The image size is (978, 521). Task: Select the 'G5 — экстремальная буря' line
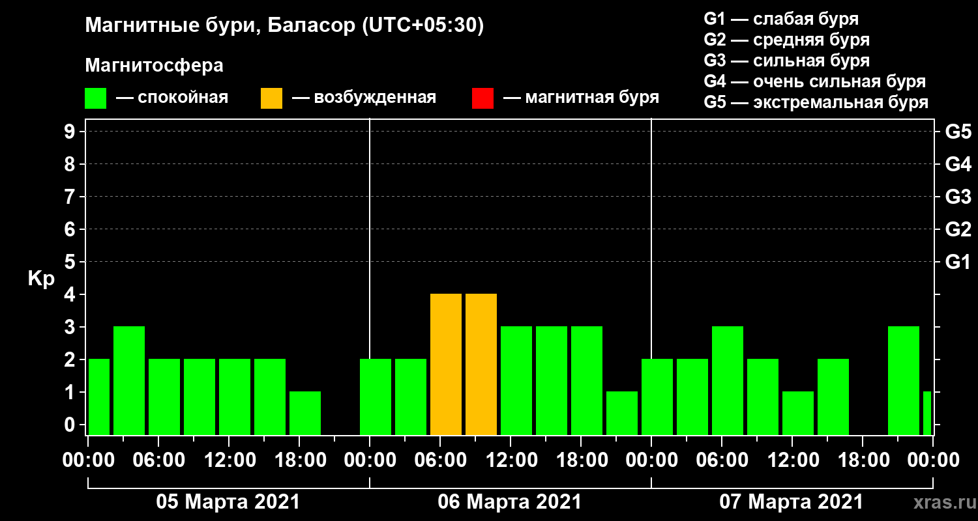pyautogui.click(x=816, y=102)
